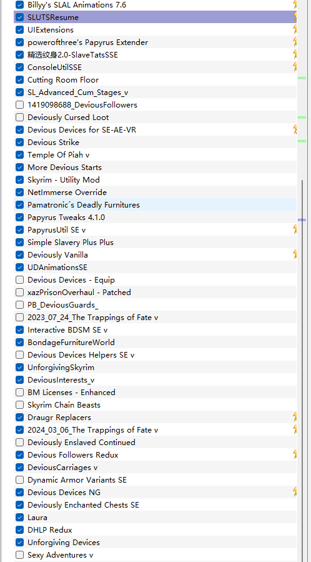The width and height of the screenshot is (311, 562).
Task: Click the conflict flag icon on PapyrusUtil SE v row
Action: click(295, 230)
